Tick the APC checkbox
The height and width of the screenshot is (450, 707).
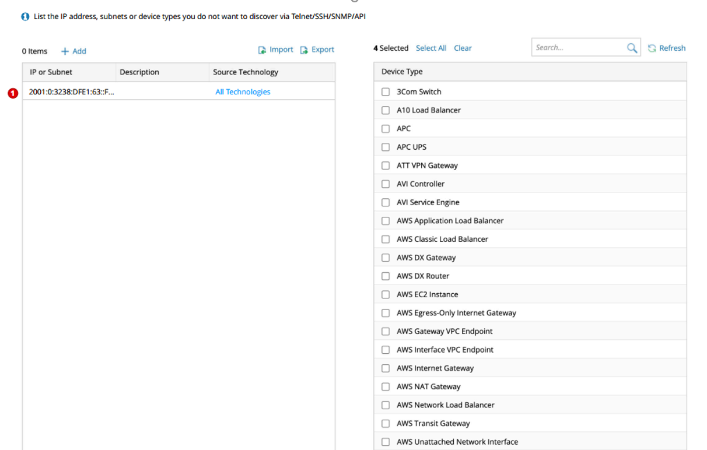pyautogui.click(x=386, y=128)
